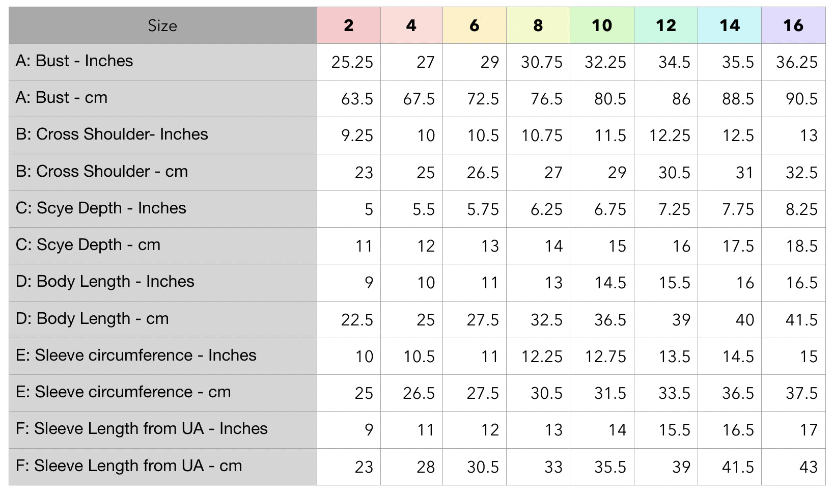Click the size 12 column header
This screenshot has width=833, height=491.
click(665, 25)
